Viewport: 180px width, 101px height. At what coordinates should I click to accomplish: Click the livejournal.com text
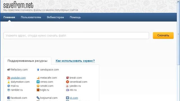(49, 98)
